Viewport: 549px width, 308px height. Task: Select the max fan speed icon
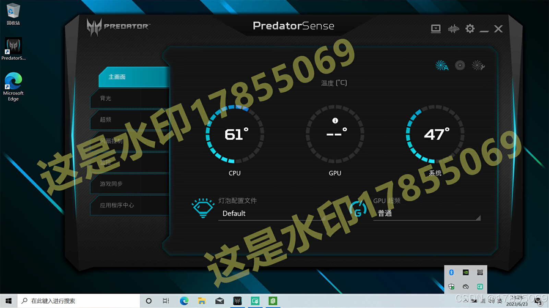(x=460, y=65)
